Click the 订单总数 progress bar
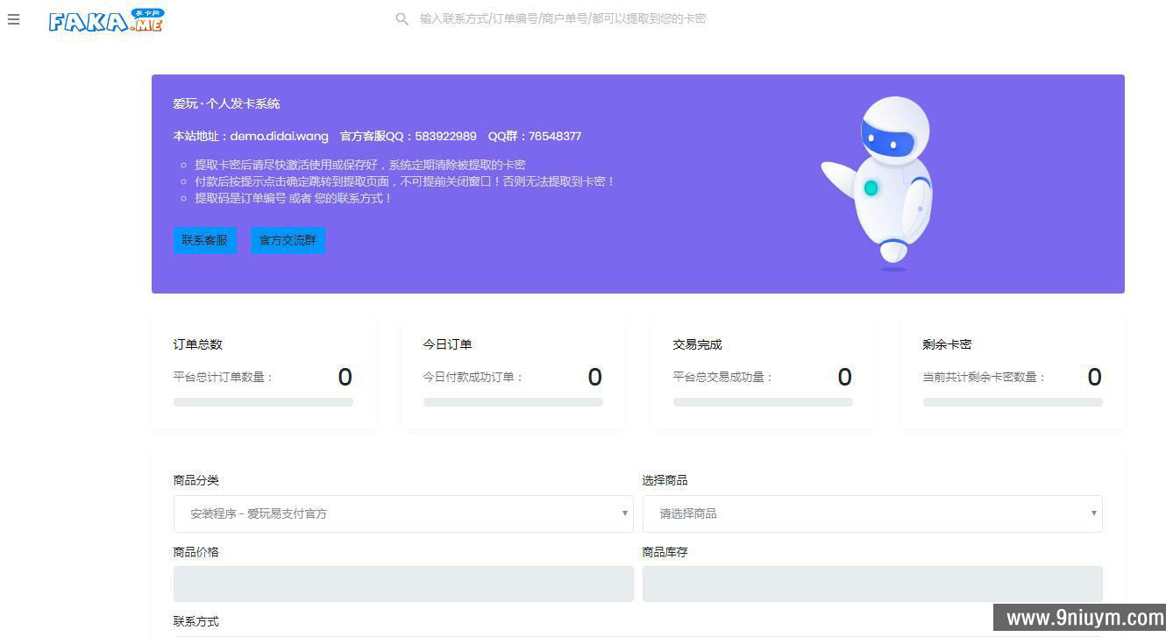The width and height of the screenshot is (1166, 637). [263, 402]
